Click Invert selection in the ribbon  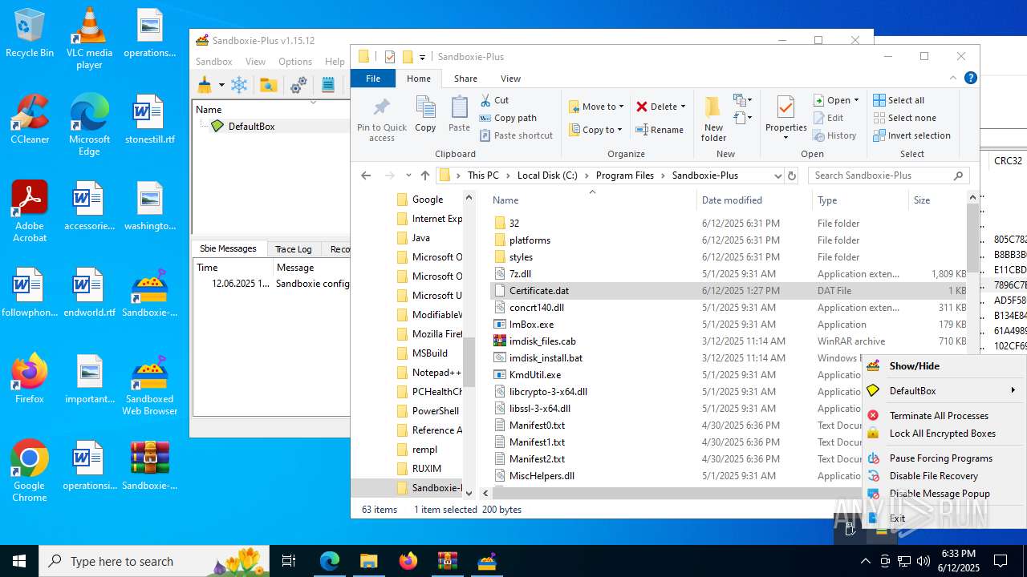[911, 135]
